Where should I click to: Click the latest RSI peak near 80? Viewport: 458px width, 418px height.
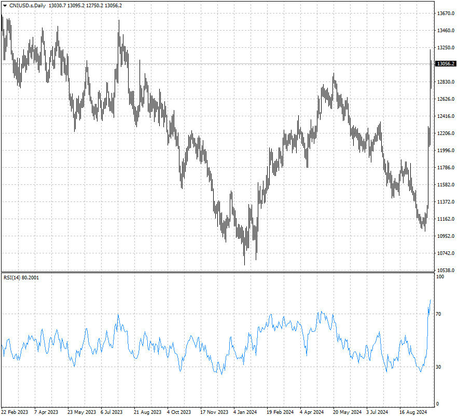(430, 301)
